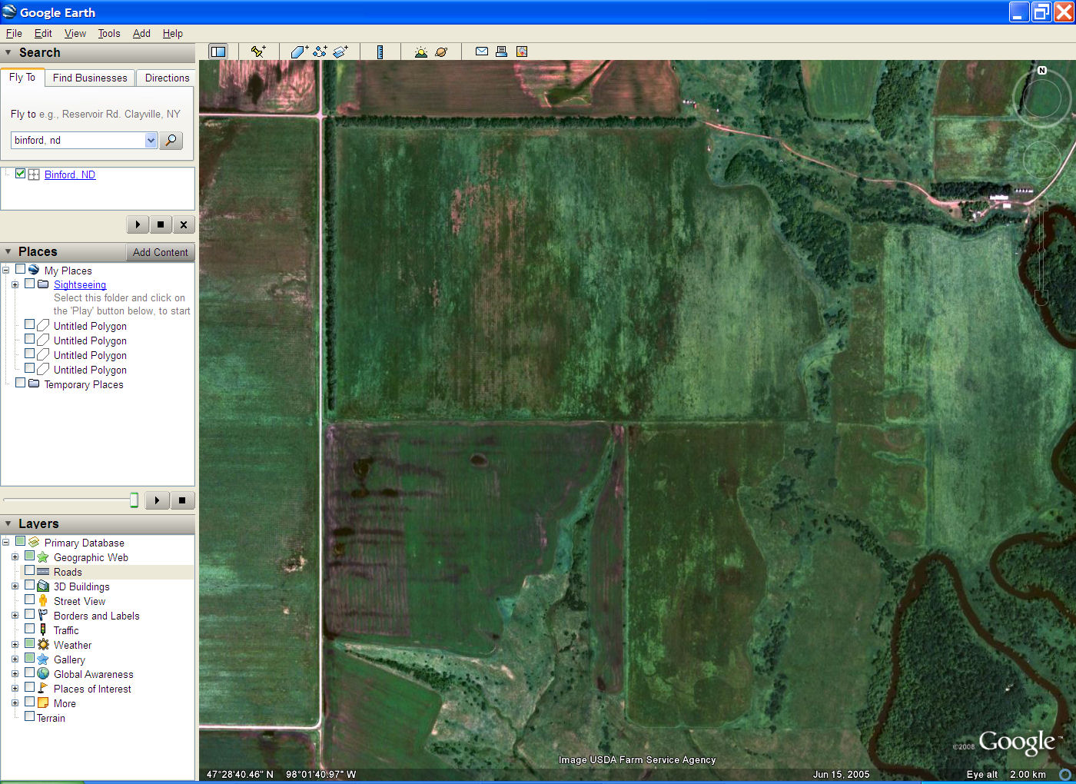Print the current view

[501, 51]
